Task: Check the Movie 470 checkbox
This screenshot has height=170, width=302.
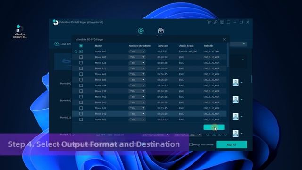Action: (x=81, y=68)
